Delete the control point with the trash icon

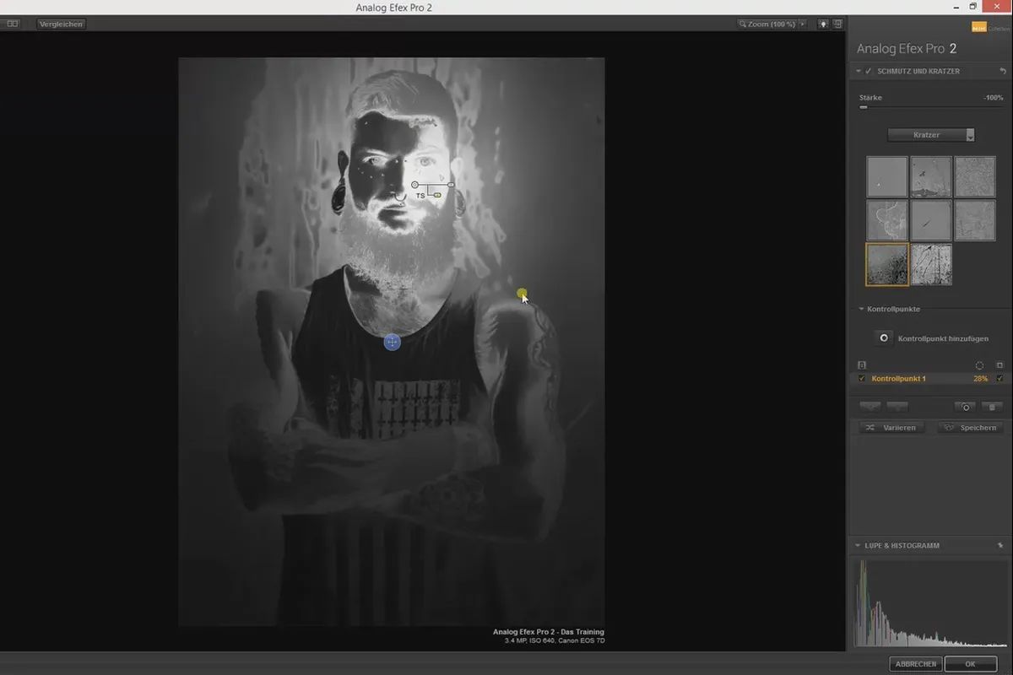(x=992, y=407)
